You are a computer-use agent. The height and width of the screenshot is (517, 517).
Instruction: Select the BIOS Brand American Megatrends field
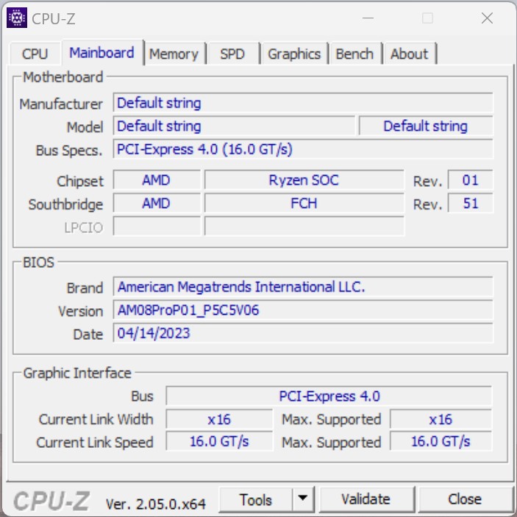302,287
